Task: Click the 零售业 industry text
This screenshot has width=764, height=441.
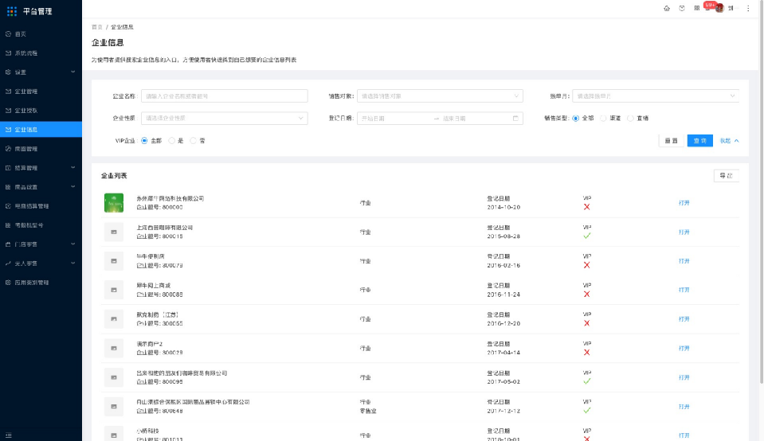Action: [368, 411]
